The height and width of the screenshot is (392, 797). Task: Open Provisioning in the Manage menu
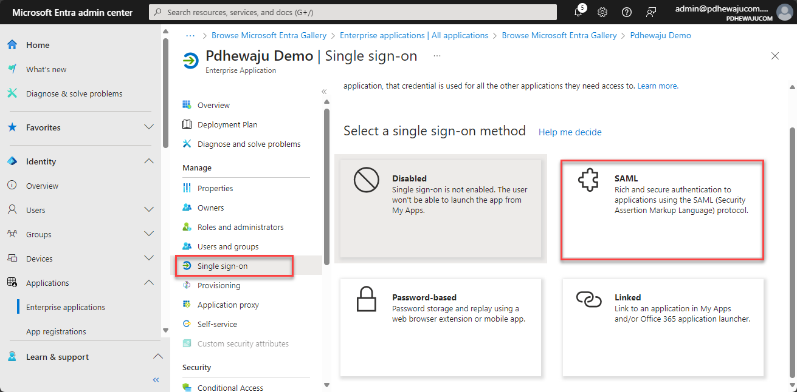[218, 285]
